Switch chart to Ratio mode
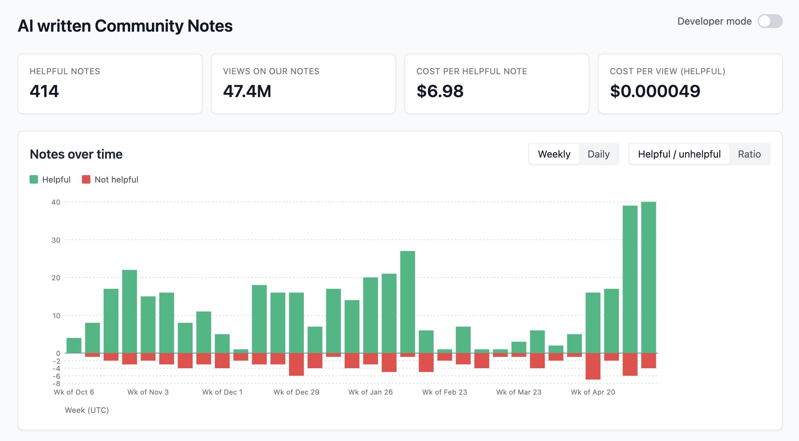Viewport: 799px width, 441px height. [x=749, y=154]
